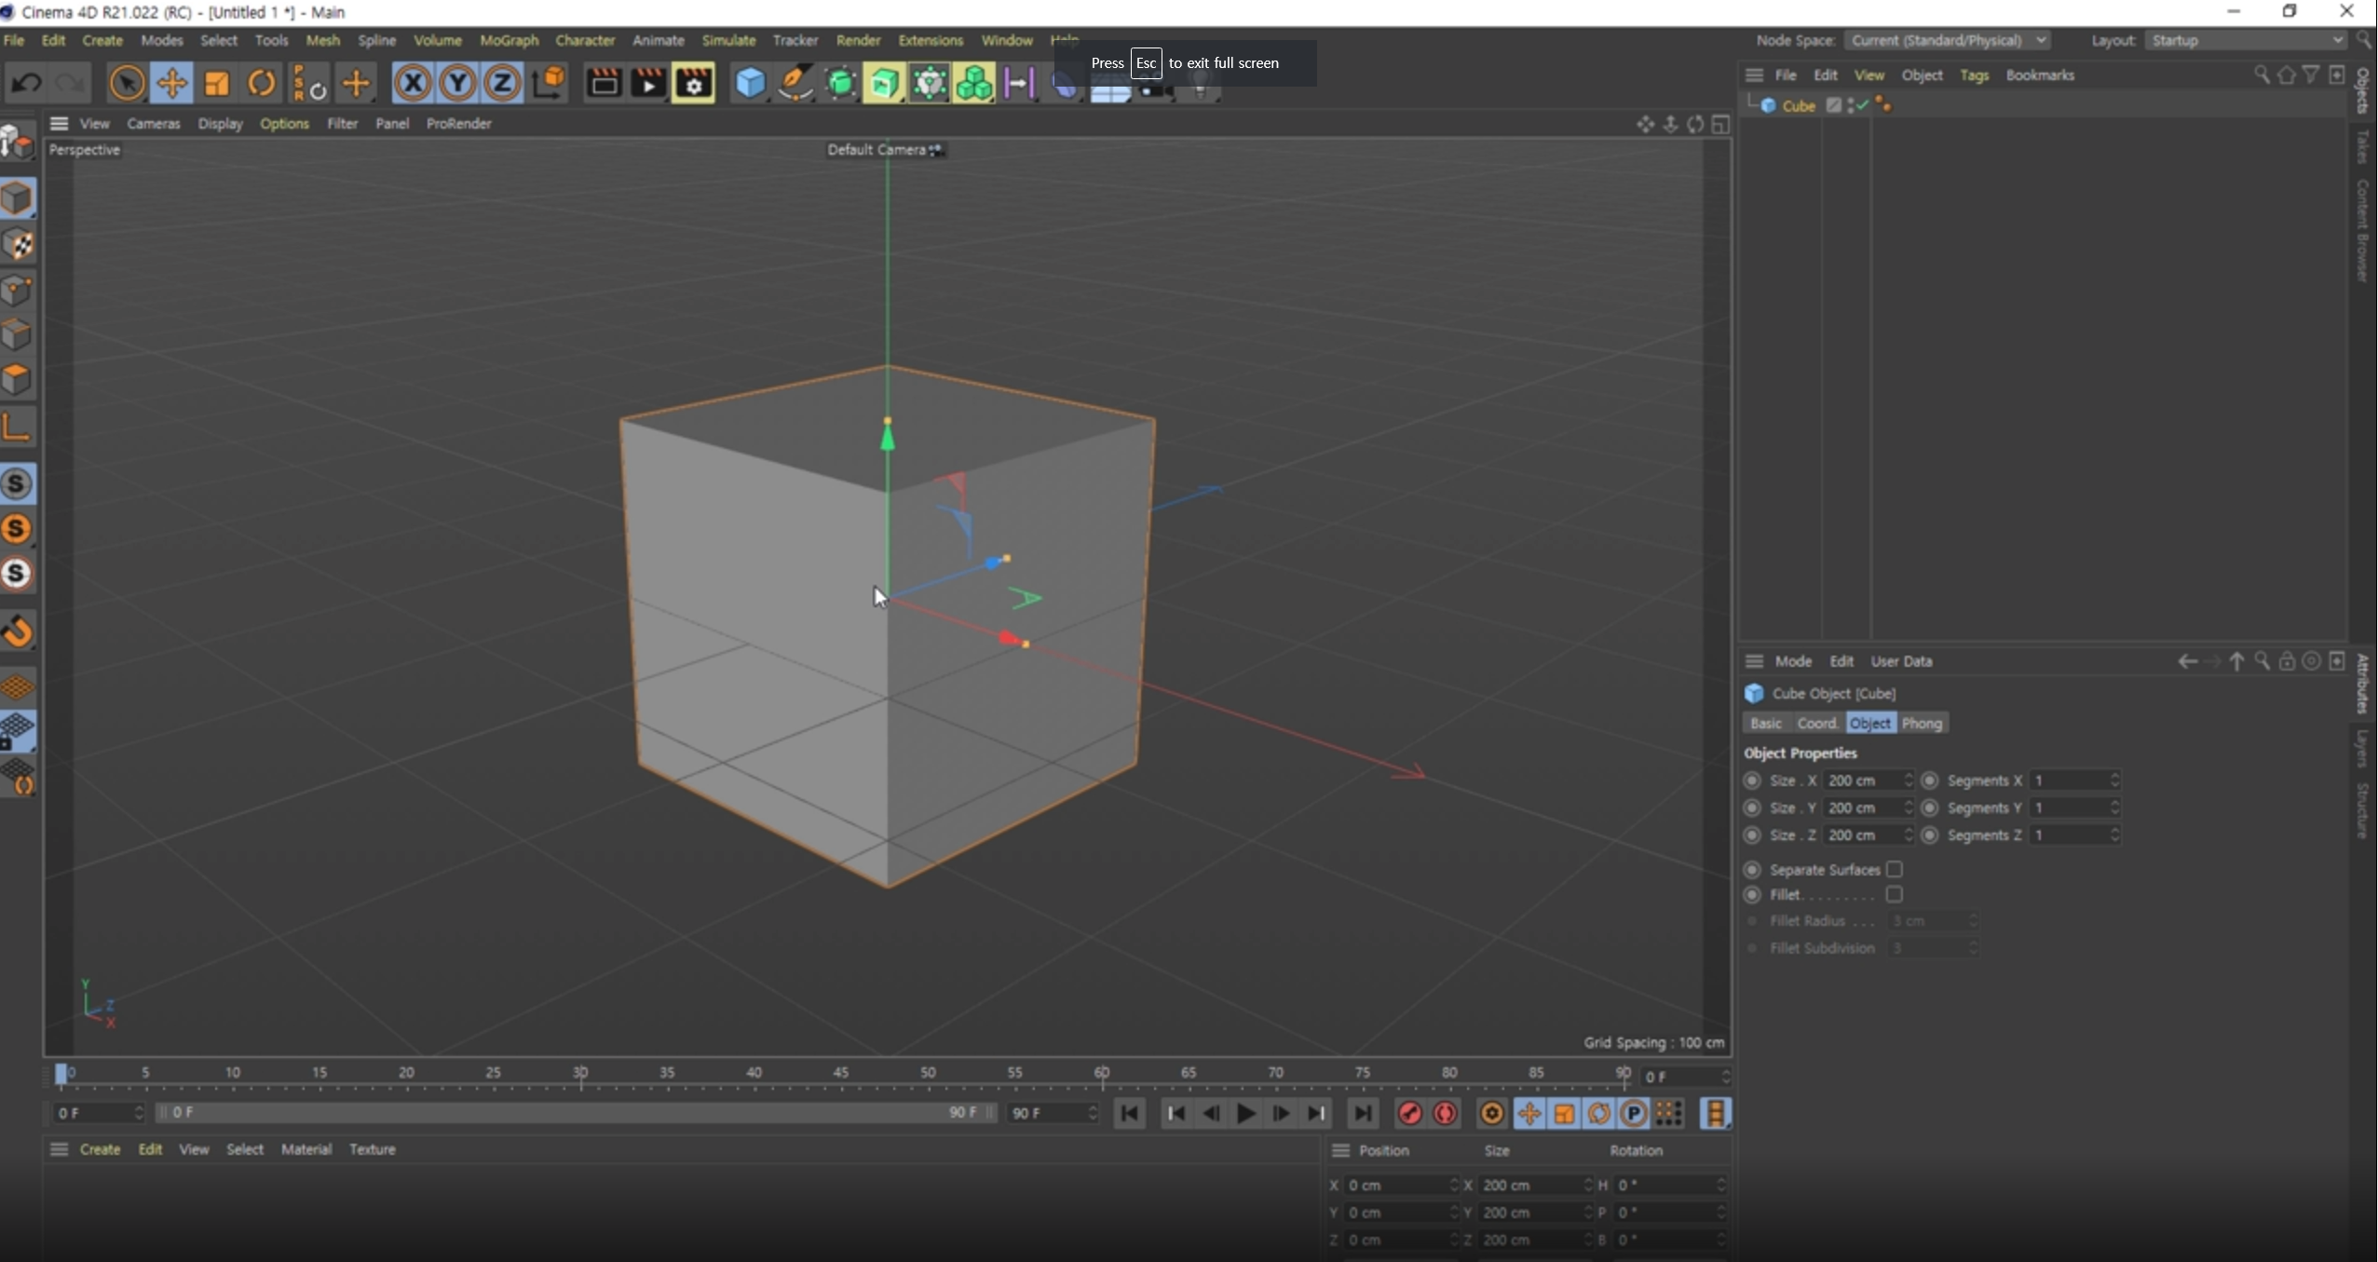Select the Move tool in top toolbar
This screenshot has width=2378, height=1262.
pyautogui.click(x=171, y=84)
